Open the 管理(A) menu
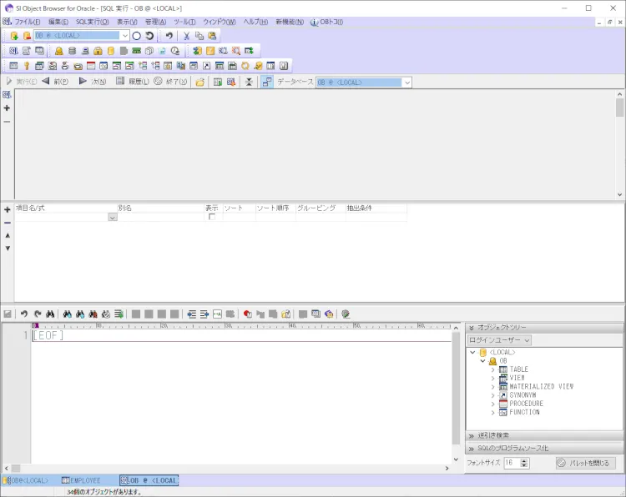The image size is (626, 497). [156, 22]
